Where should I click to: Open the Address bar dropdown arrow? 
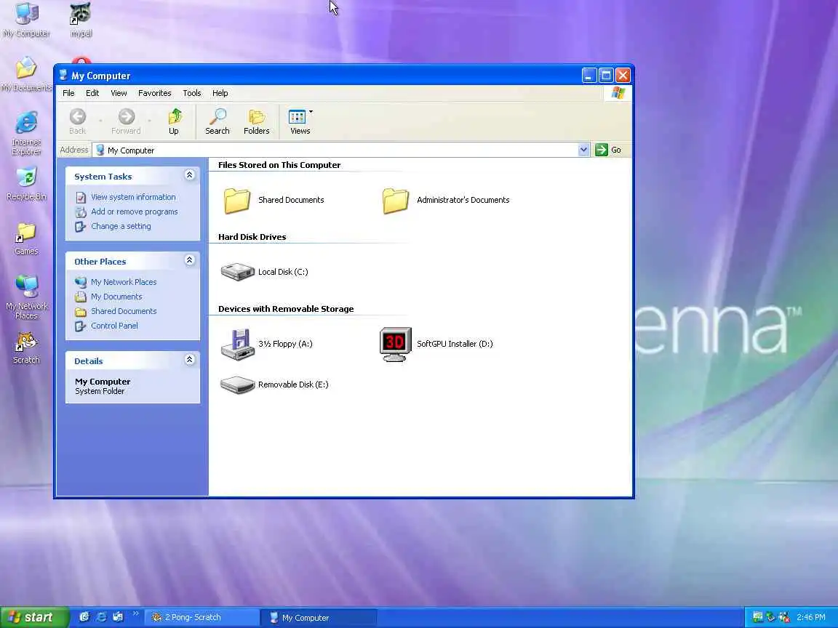(x=583, y=150)
